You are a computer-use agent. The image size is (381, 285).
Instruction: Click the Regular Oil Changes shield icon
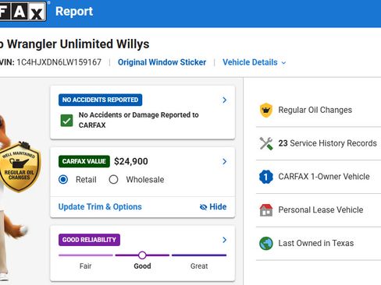(266, 110)
